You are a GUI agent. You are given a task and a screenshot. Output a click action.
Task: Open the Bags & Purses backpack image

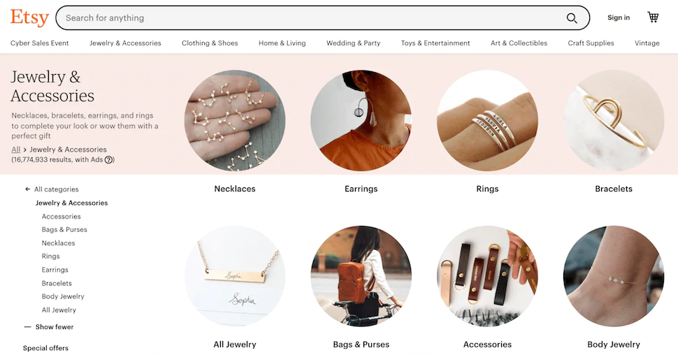click(361, 276)
